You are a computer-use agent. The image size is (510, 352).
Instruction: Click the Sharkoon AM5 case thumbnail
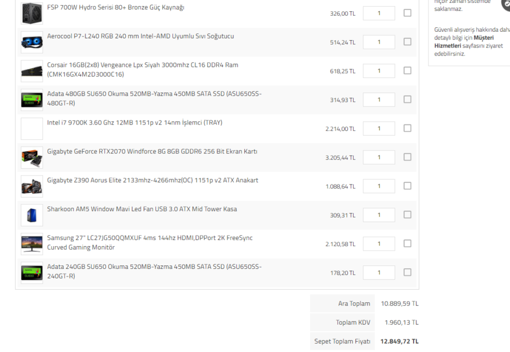tap(32, 215)
